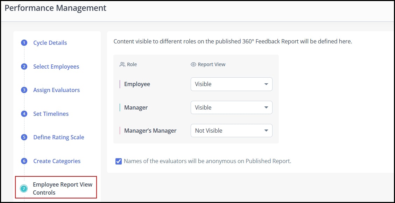Open the Manager report view dropdown
This screenshot has height=203, width=395.
click(232, 107)
